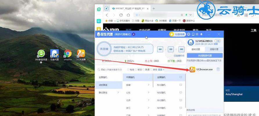Open the 花生代理 desktop shortcut
The height and width of the screenshot is (116, 259).
click(x=55, y=55)
